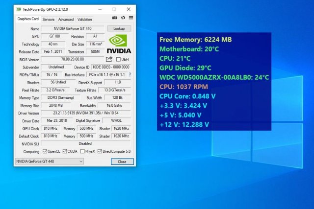Open the Advanced tab
Viewport: 314px width, 209px height.
(x=66, y=20)
